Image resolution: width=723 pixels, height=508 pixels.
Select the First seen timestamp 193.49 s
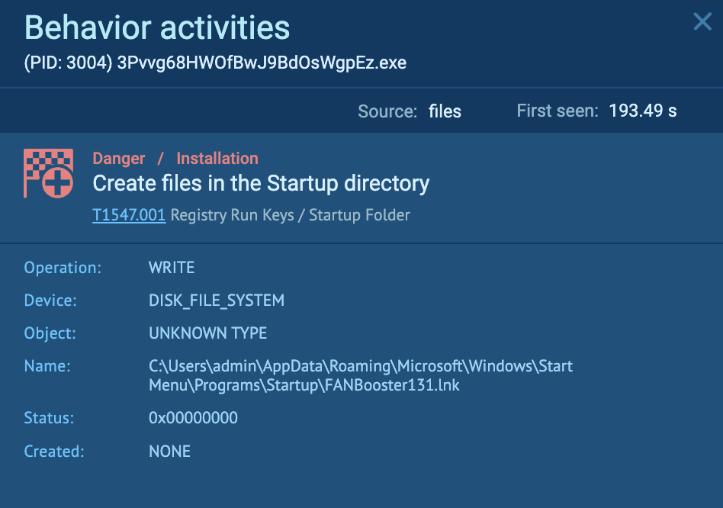coord(643,111)
